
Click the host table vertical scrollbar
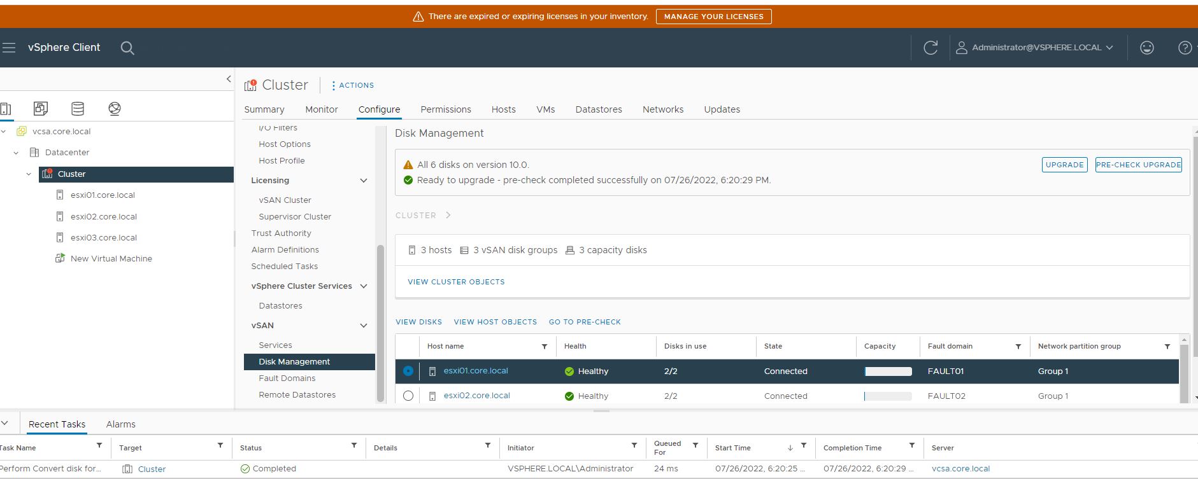click(1184, 374)
